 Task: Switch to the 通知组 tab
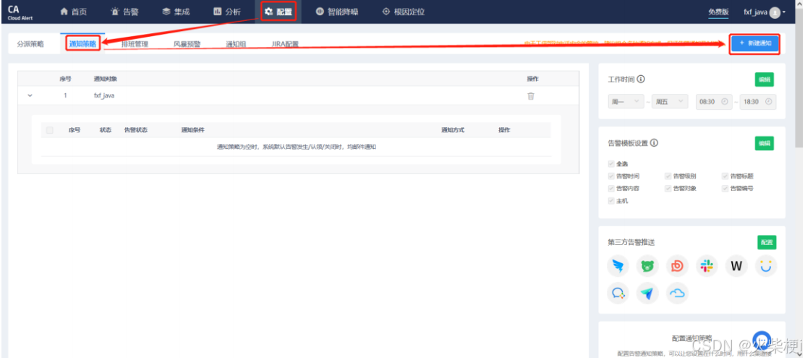(236, 44)
